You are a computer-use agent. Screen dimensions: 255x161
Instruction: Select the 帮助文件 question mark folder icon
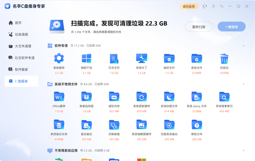197,125
